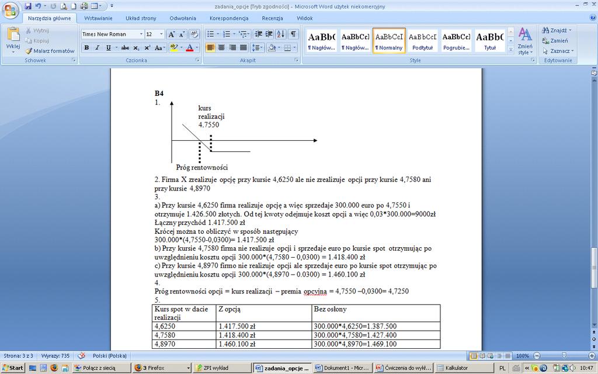Toggle show paragraph marks

[x=293, y=34]
